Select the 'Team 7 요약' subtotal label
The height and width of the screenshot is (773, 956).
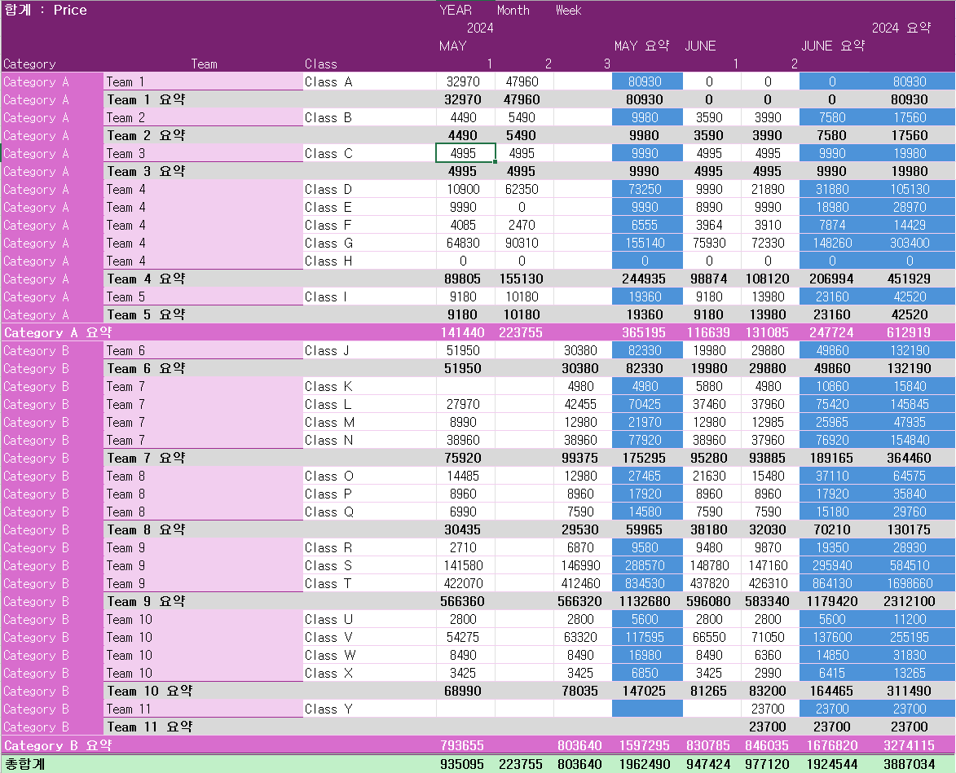pyautogui.click(x=146, y=458)
